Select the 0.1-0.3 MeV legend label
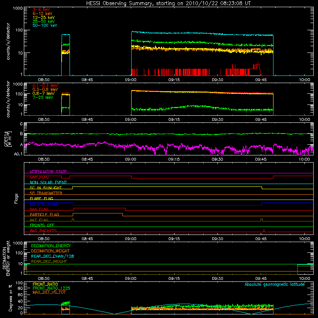The image size is (318, 318). tap(45, 85)
